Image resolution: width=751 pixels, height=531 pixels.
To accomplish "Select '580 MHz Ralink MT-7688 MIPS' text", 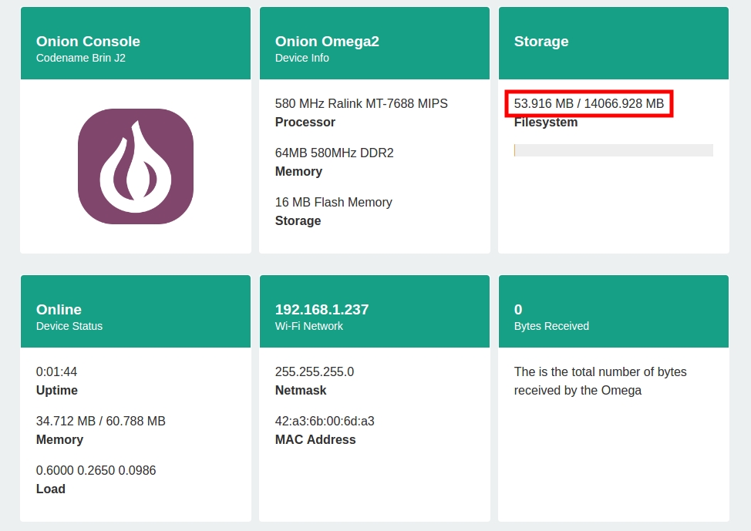I will click(x=362, y=103).
